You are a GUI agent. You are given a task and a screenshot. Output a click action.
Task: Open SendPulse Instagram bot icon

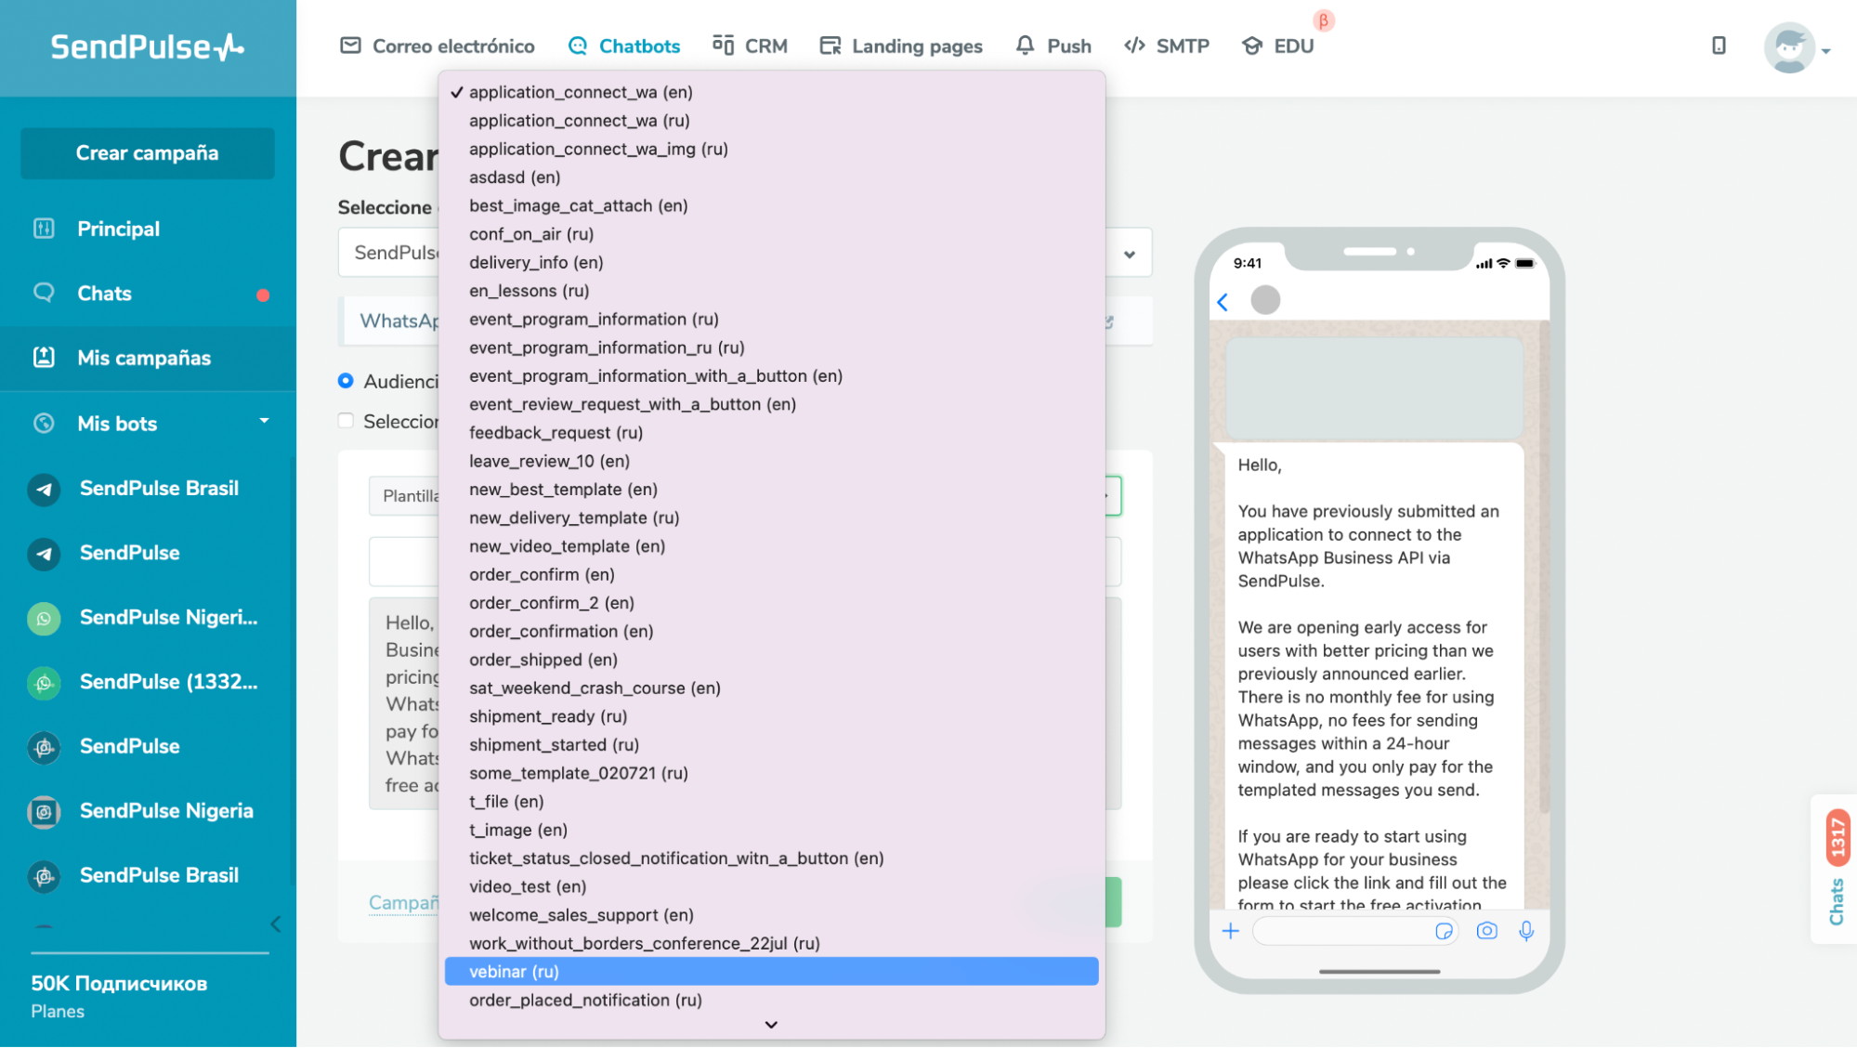pos(44,747)
